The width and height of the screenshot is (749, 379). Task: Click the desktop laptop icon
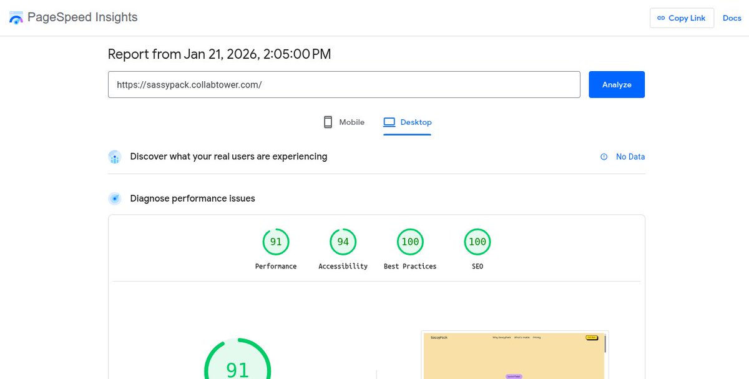[x=389, y=122]
